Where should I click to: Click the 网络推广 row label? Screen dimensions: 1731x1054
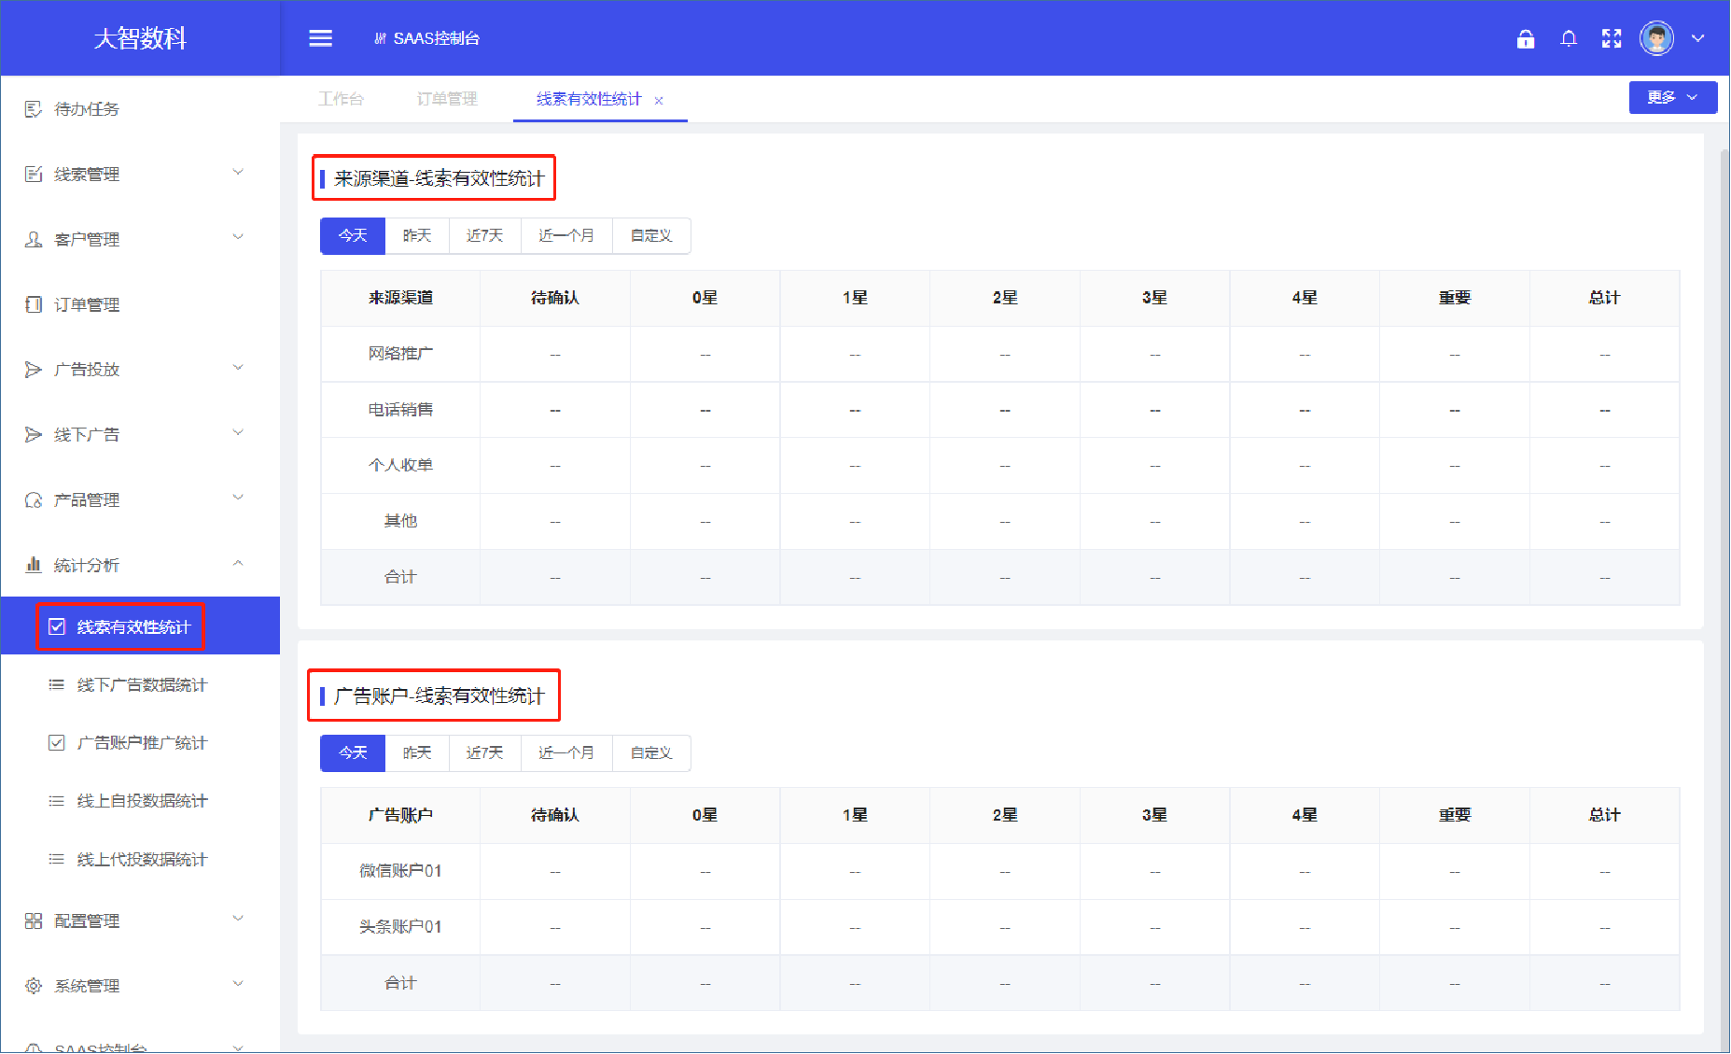[400, 354]
